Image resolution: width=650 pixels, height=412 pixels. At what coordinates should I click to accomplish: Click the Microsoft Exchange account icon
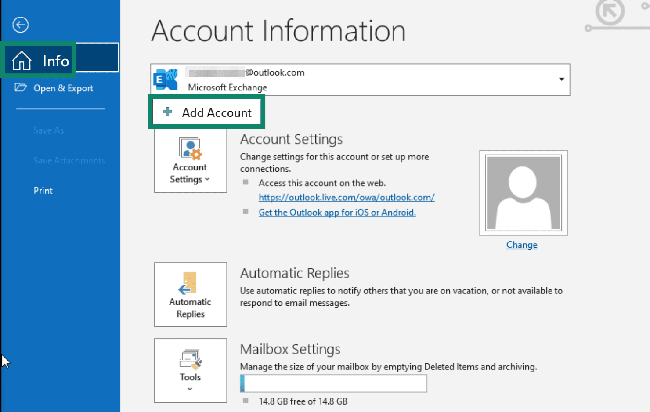(x=166, y=80)
